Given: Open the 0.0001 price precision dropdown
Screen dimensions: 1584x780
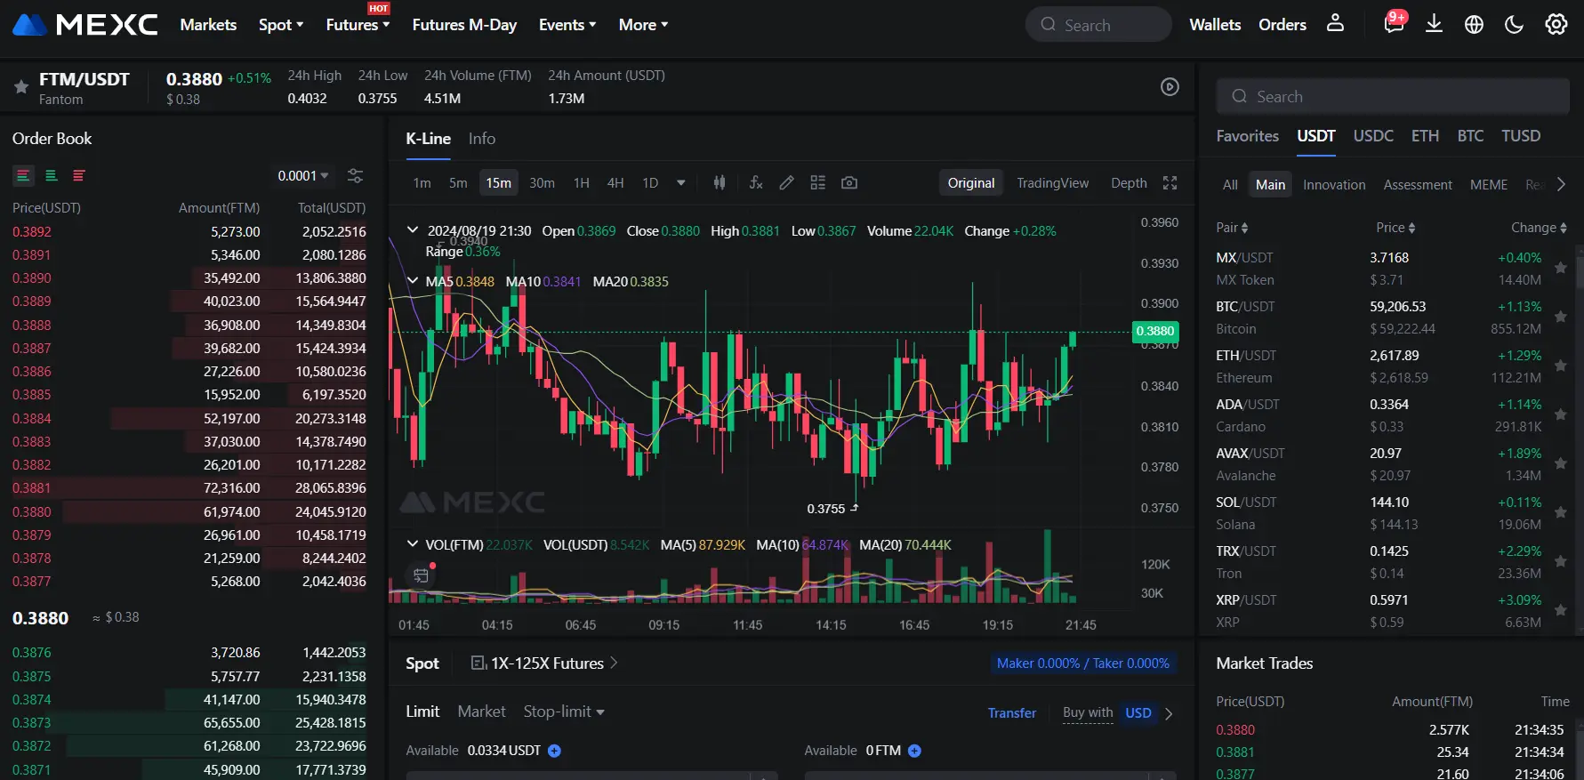Looking at the screenshot, I should (302, 176).
